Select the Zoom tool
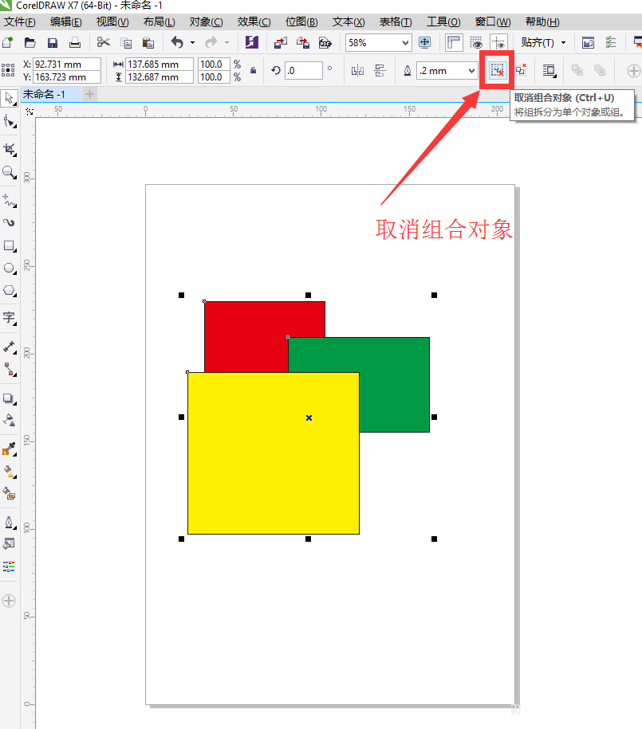The height and width of the screenshot is (729, 642). click(10, 172)
